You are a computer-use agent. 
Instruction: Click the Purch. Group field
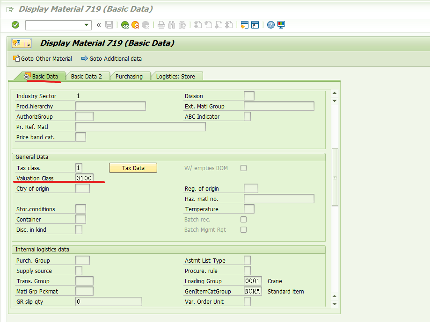(82, 260)
